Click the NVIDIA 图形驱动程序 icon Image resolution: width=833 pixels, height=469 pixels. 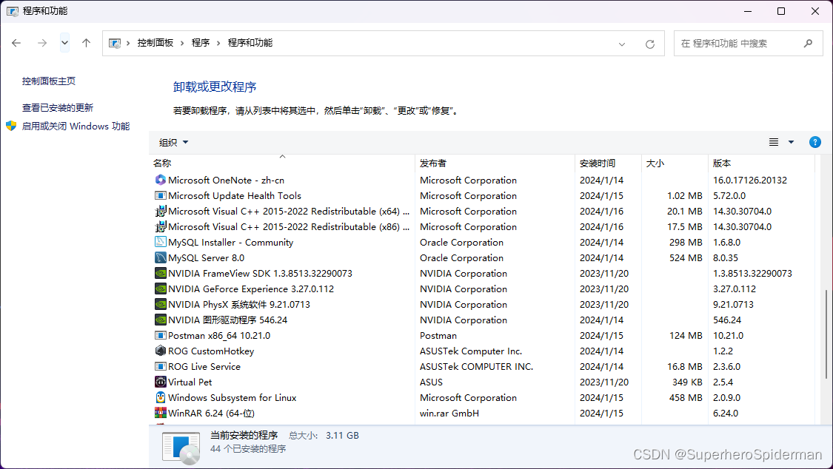pos(161,320)
